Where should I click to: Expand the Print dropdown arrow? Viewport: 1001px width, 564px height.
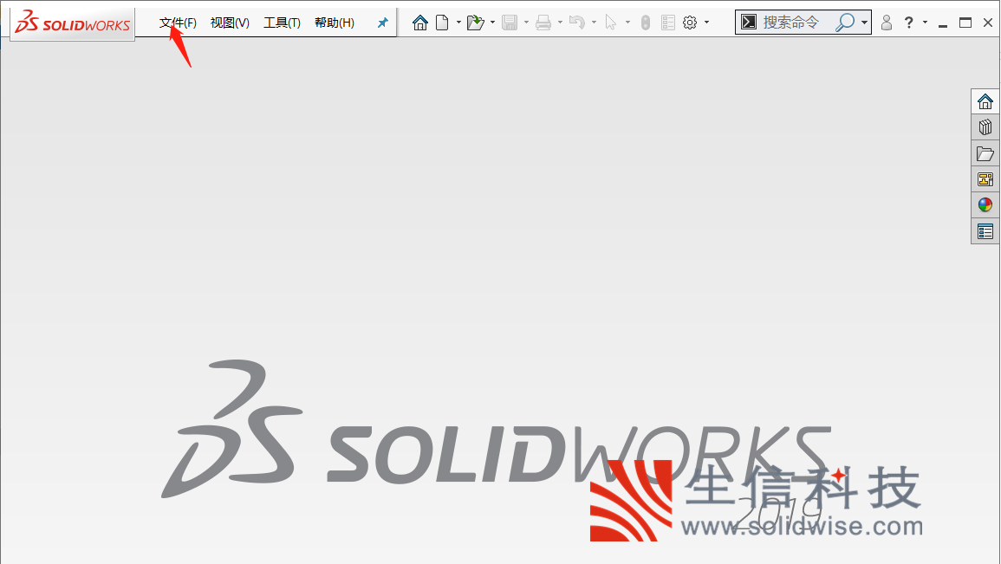560,23
